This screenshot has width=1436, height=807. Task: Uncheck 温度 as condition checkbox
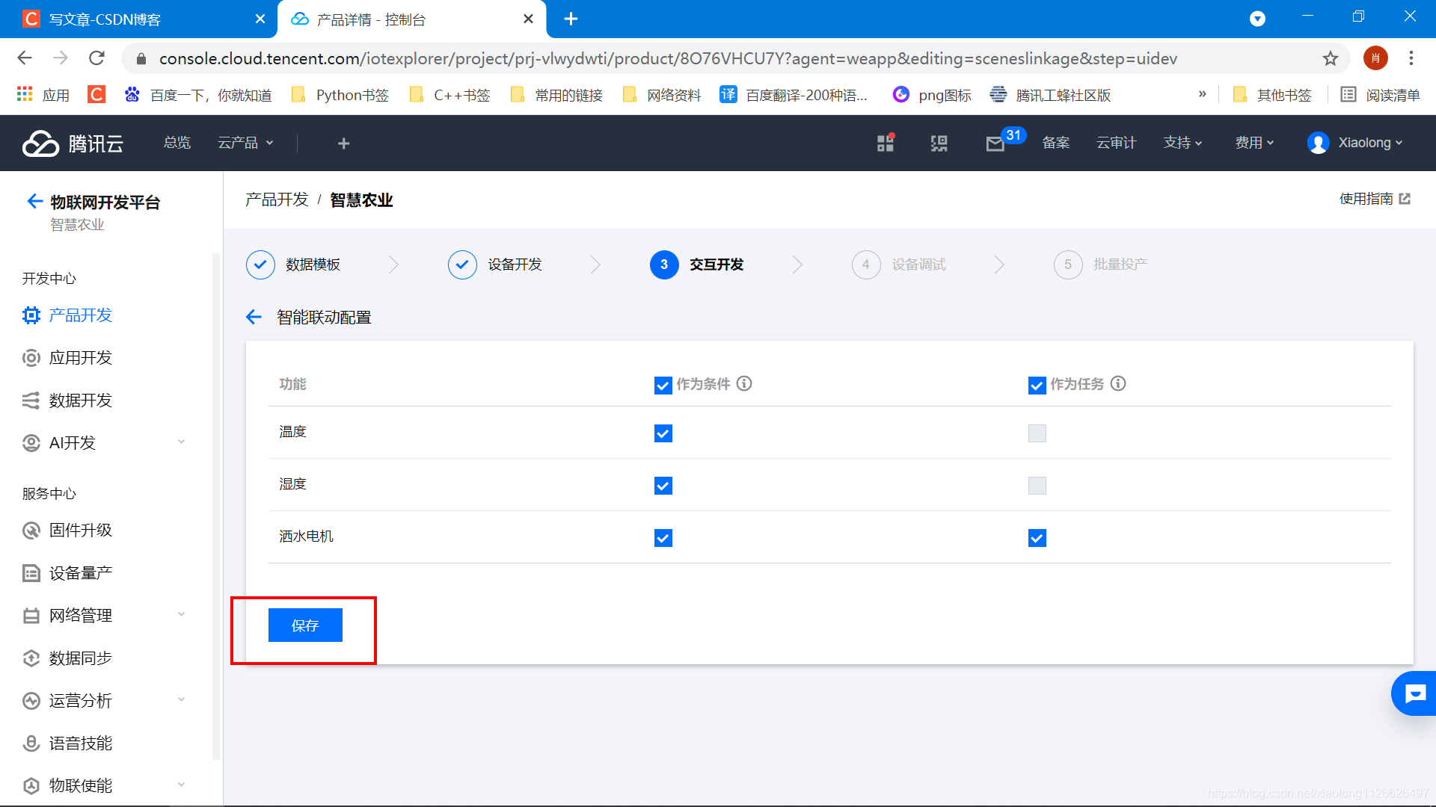click(x=663, y=433)
